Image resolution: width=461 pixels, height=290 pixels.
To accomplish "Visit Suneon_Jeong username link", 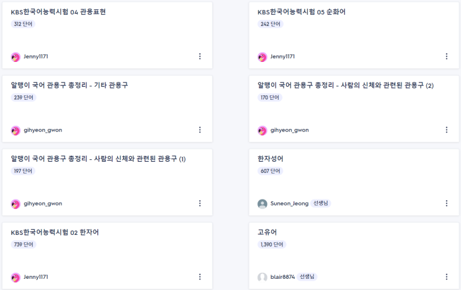I will (289, 203).
